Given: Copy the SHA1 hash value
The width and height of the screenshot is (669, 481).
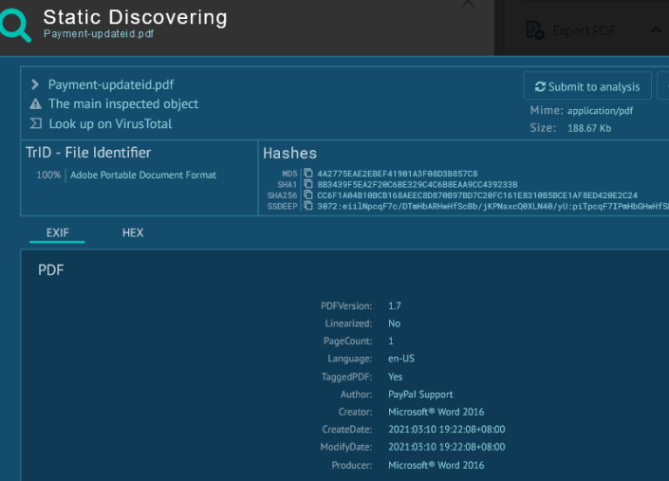Looking at the screenshot, I should (307, 184).
